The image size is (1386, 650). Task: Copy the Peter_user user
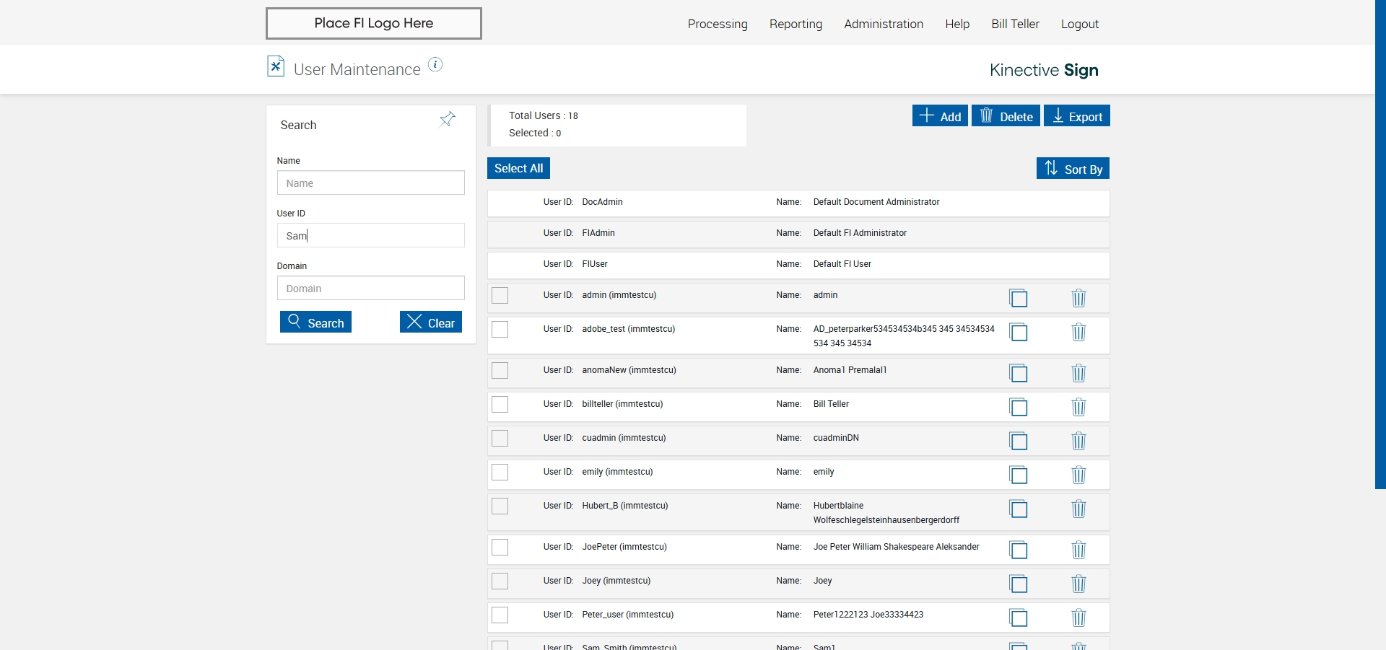tap(1019, 618)
